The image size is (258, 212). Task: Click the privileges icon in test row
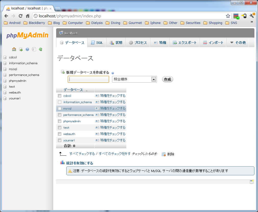coord(97,127)
